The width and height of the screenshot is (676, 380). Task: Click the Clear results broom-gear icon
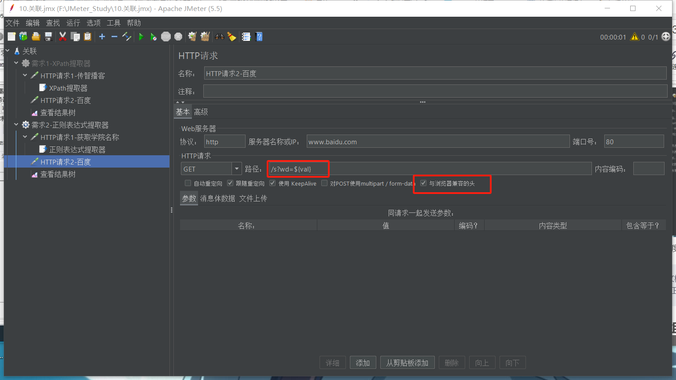point(192,37)
